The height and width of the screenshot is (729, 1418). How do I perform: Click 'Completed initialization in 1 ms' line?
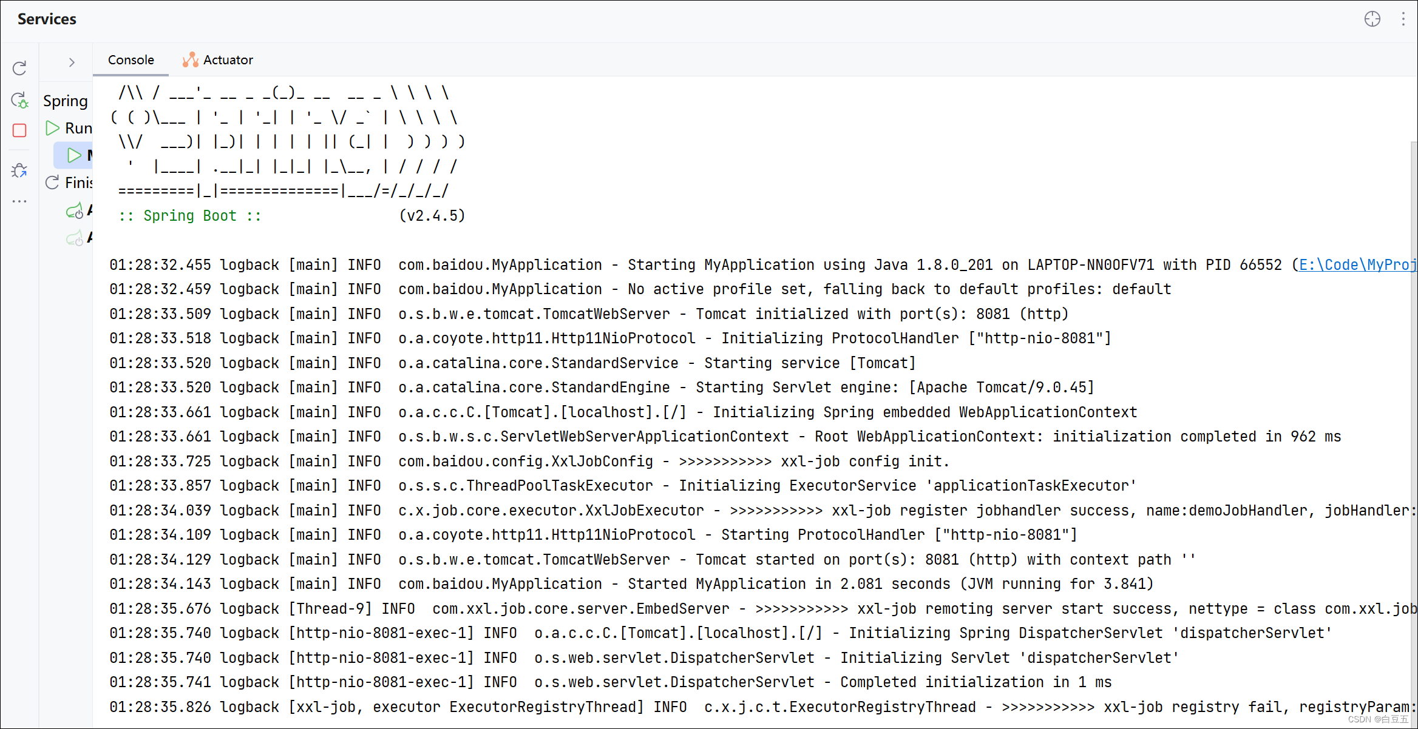pyautogui.click(x=611, y=682)
